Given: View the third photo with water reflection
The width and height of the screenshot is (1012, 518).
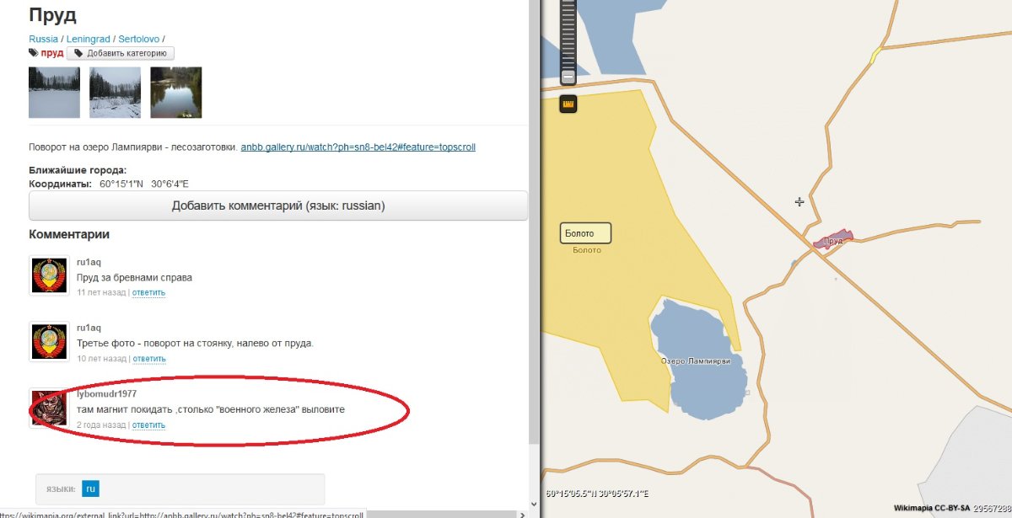Looking at the screenshot, I should pos(175,93).
